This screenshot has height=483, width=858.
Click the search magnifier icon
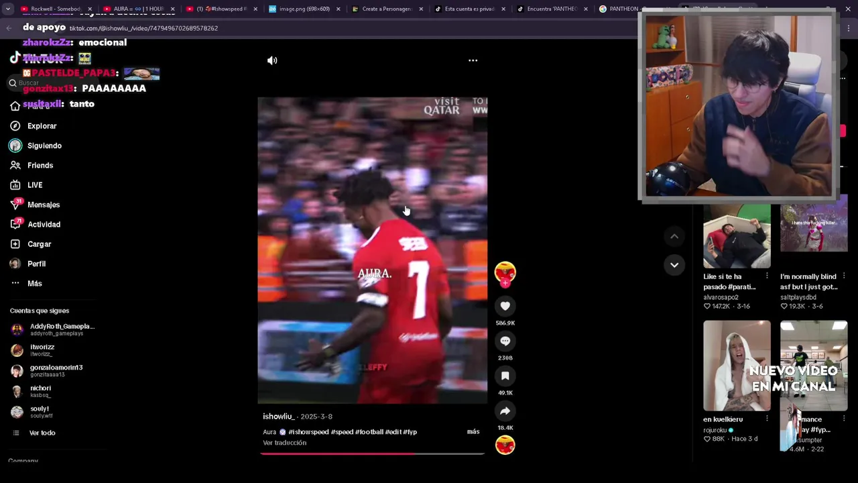pos(13,83)
